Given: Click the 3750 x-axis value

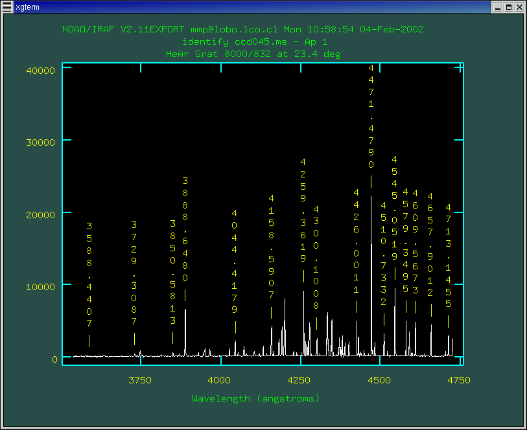Looking at the screenshot, I should (140, 380).
